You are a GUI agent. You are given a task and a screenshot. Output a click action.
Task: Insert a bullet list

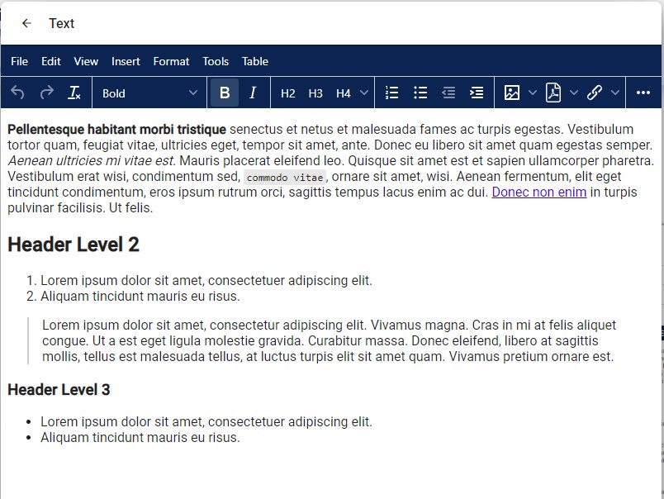(420, 93)
